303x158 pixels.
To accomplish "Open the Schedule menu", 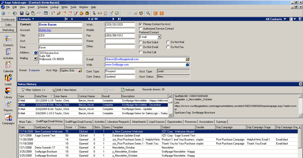I will coord(42,7).
